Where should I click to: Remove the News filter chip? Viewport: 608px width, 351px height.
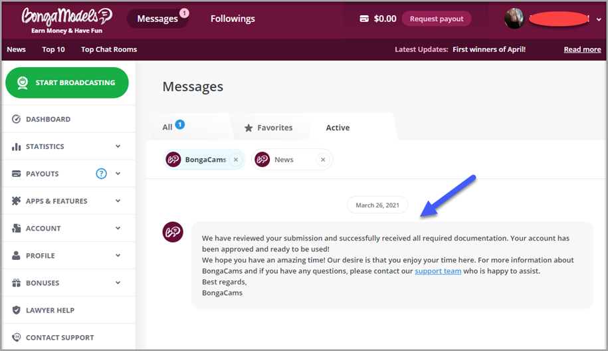click(322, 160)
